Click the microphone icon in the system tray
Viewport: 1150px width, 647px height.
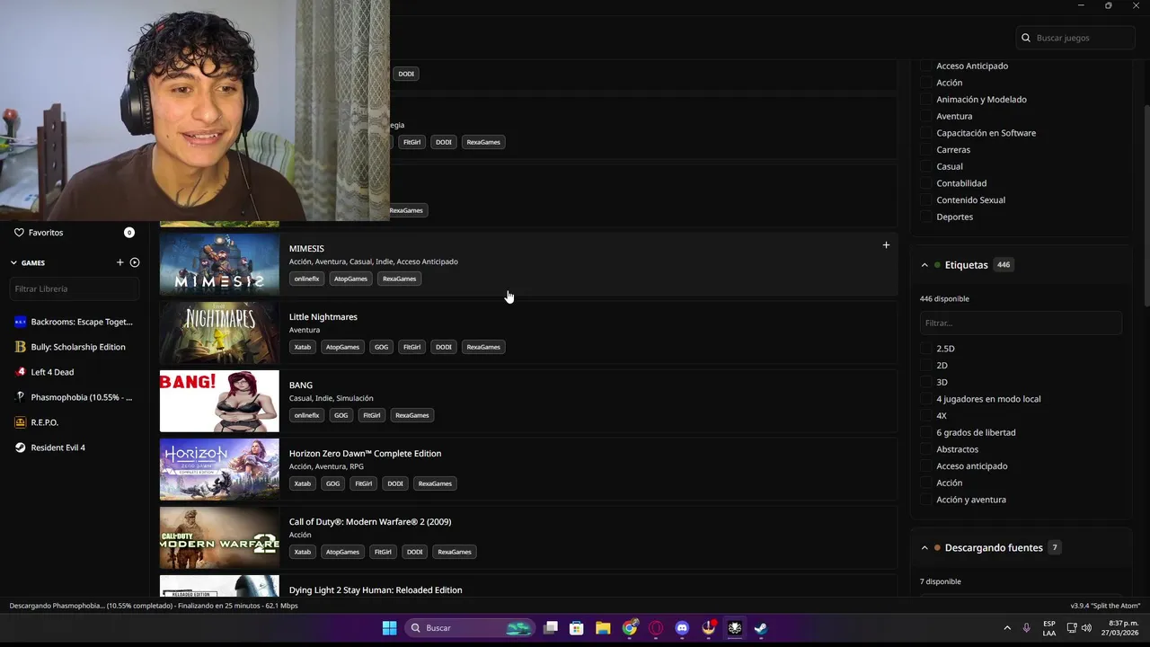coord(1026,628)
